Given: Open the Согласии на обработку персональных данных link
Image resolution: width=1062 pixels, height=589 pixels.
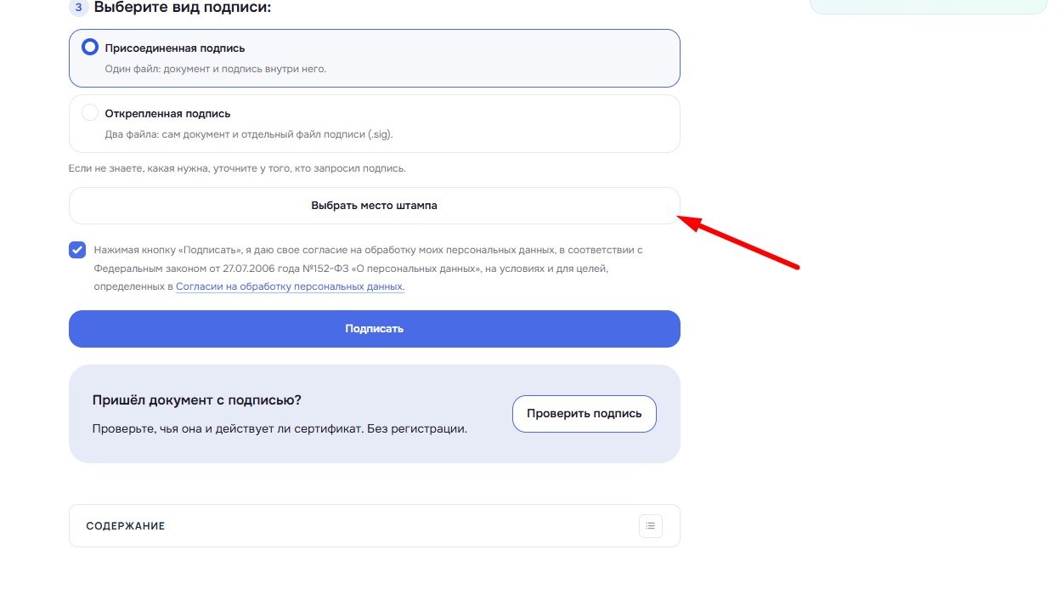Looking at the screenshot, I should [x=291, y=287].
